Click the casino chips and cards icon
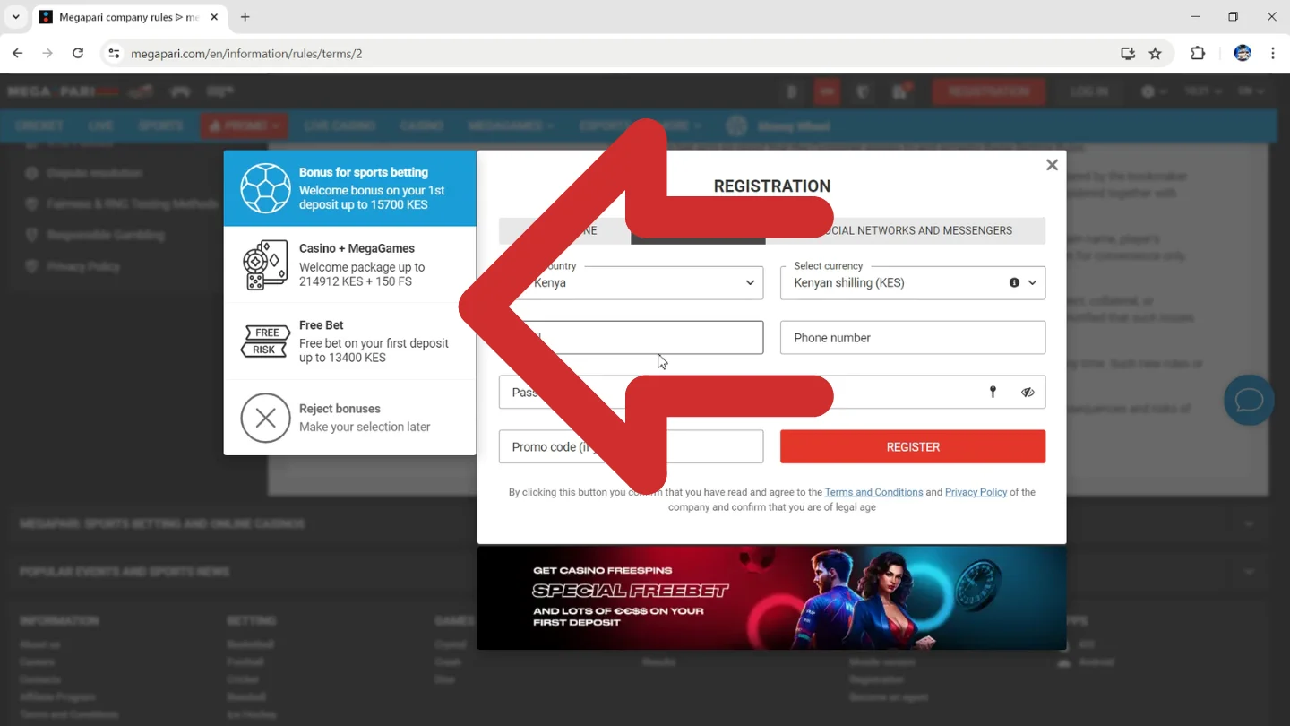 (x=265, y=264)
